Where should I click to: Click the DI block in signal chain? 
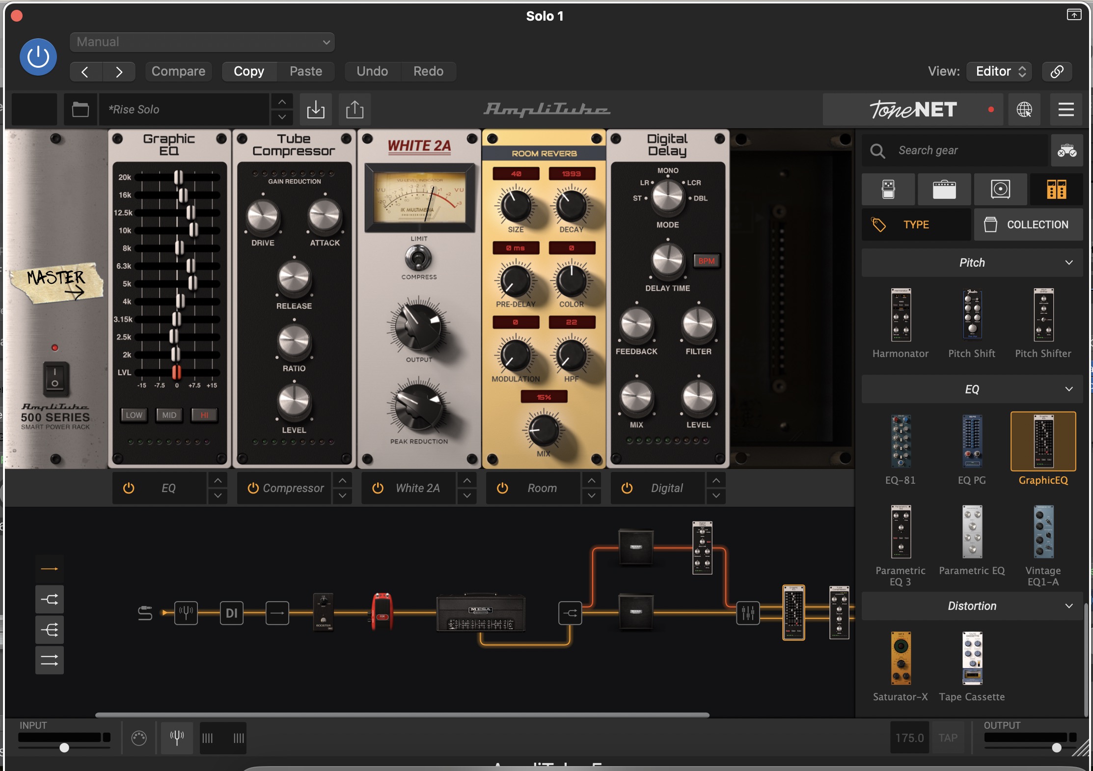[231, 613]
